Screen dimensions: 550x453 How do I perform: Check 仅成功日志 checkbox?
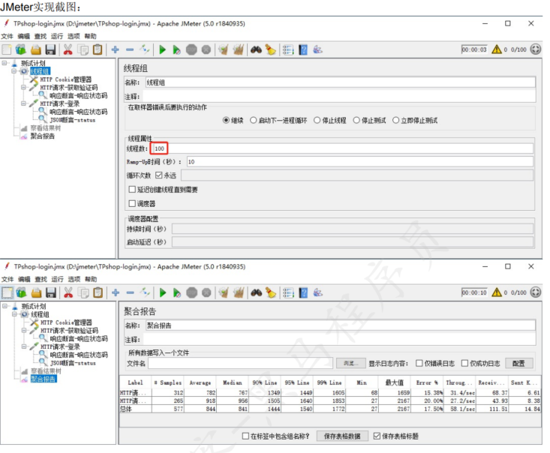tap(464, 363)
